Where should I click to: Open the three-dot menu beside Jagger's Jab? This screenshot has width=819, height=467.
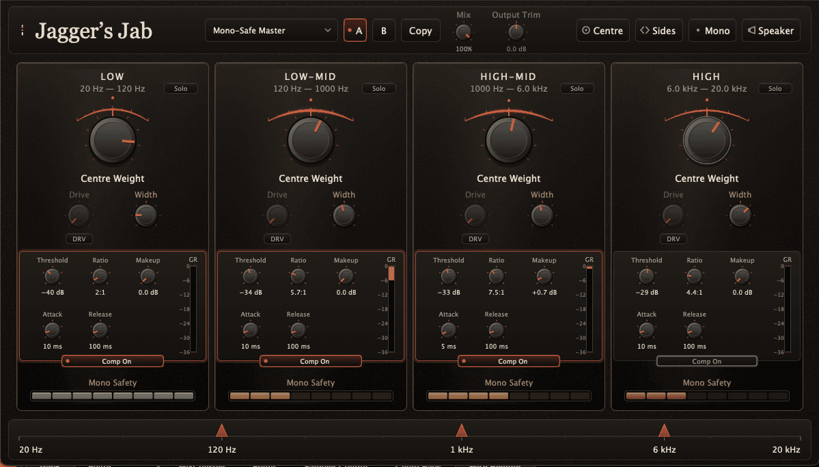click(23, 30)
